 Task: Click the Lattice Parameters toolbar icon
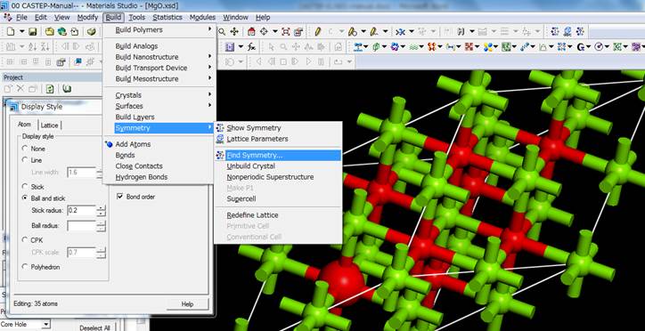coord(567,31)
